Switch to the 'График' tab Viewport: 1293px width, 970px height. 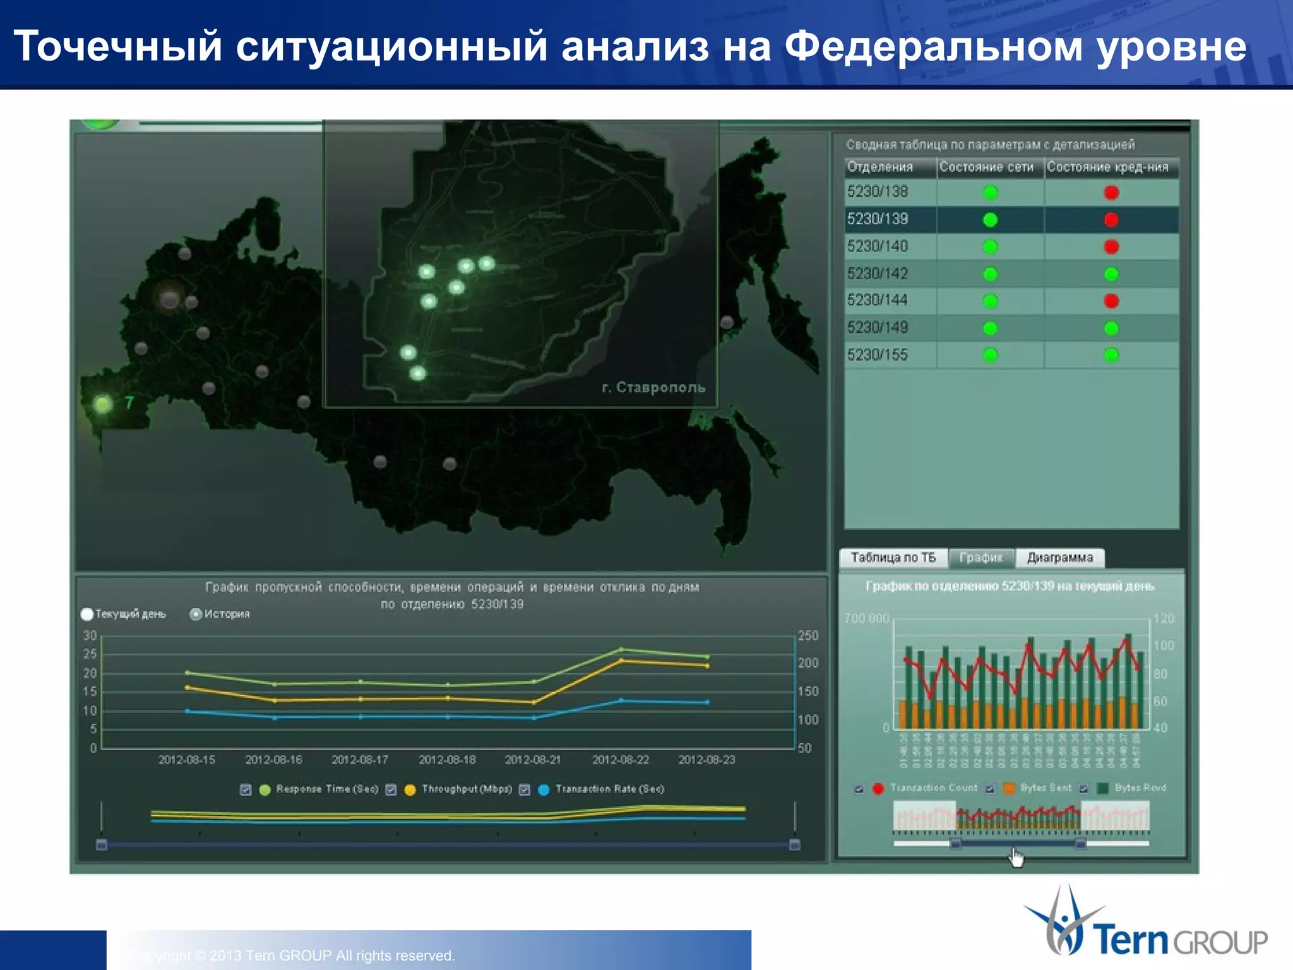[x=980, y=558]
